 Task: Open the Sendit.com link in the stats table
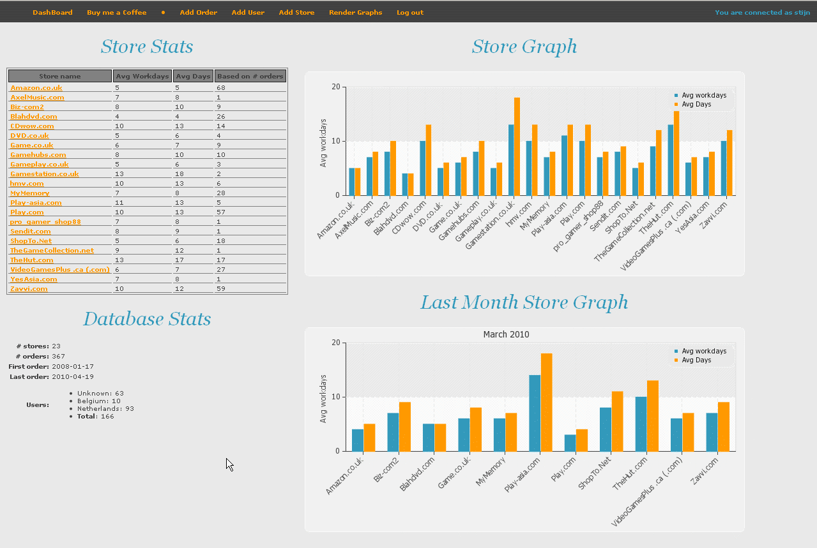click(31, 231)
